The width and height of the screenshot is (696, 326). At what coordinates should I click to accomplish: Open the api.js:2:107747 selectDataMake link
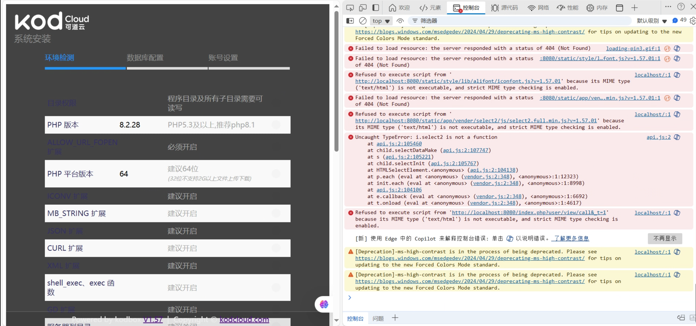click(x=466, y=150)
